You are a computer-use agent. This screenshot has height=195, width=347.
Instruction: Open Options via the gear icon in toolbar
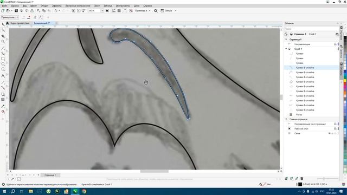click(156, 11)
